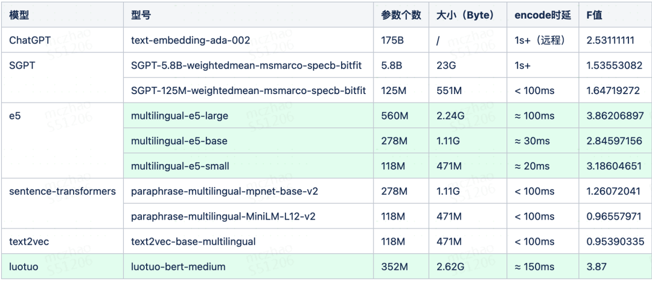Click the 125M parameter count
652x281 pixels.
coord(394,90)
